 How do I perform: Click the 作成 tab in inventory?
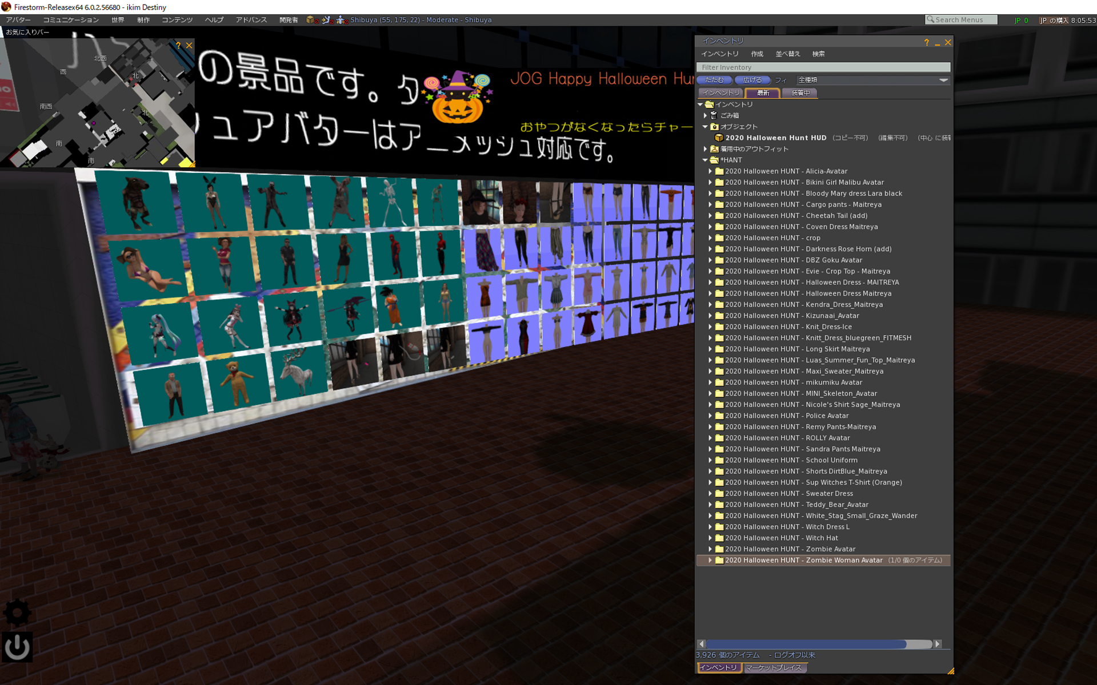coord(756,53)
